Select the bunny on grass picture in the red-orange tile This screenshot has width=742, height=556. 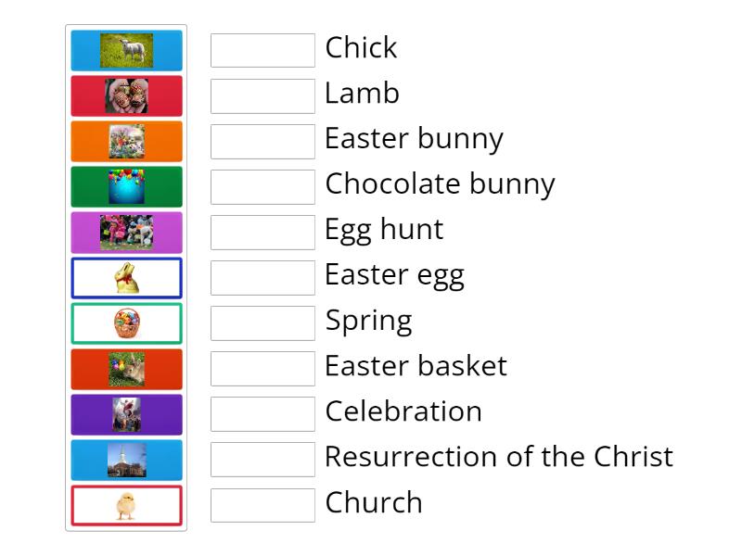(x=127, y=369)
